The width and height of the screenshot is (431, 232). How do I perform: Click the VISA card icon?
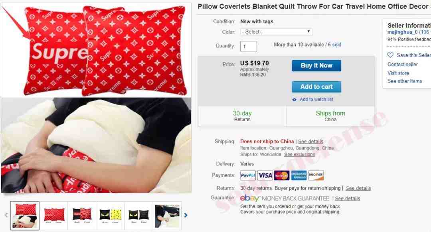[265, 175]
